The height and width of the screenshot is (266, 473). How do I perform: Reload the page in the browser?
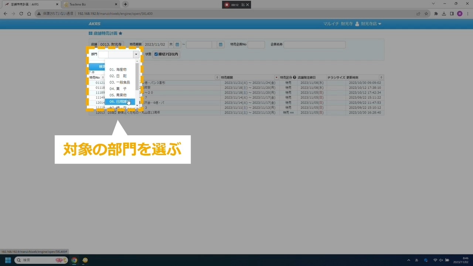(21, 14)
